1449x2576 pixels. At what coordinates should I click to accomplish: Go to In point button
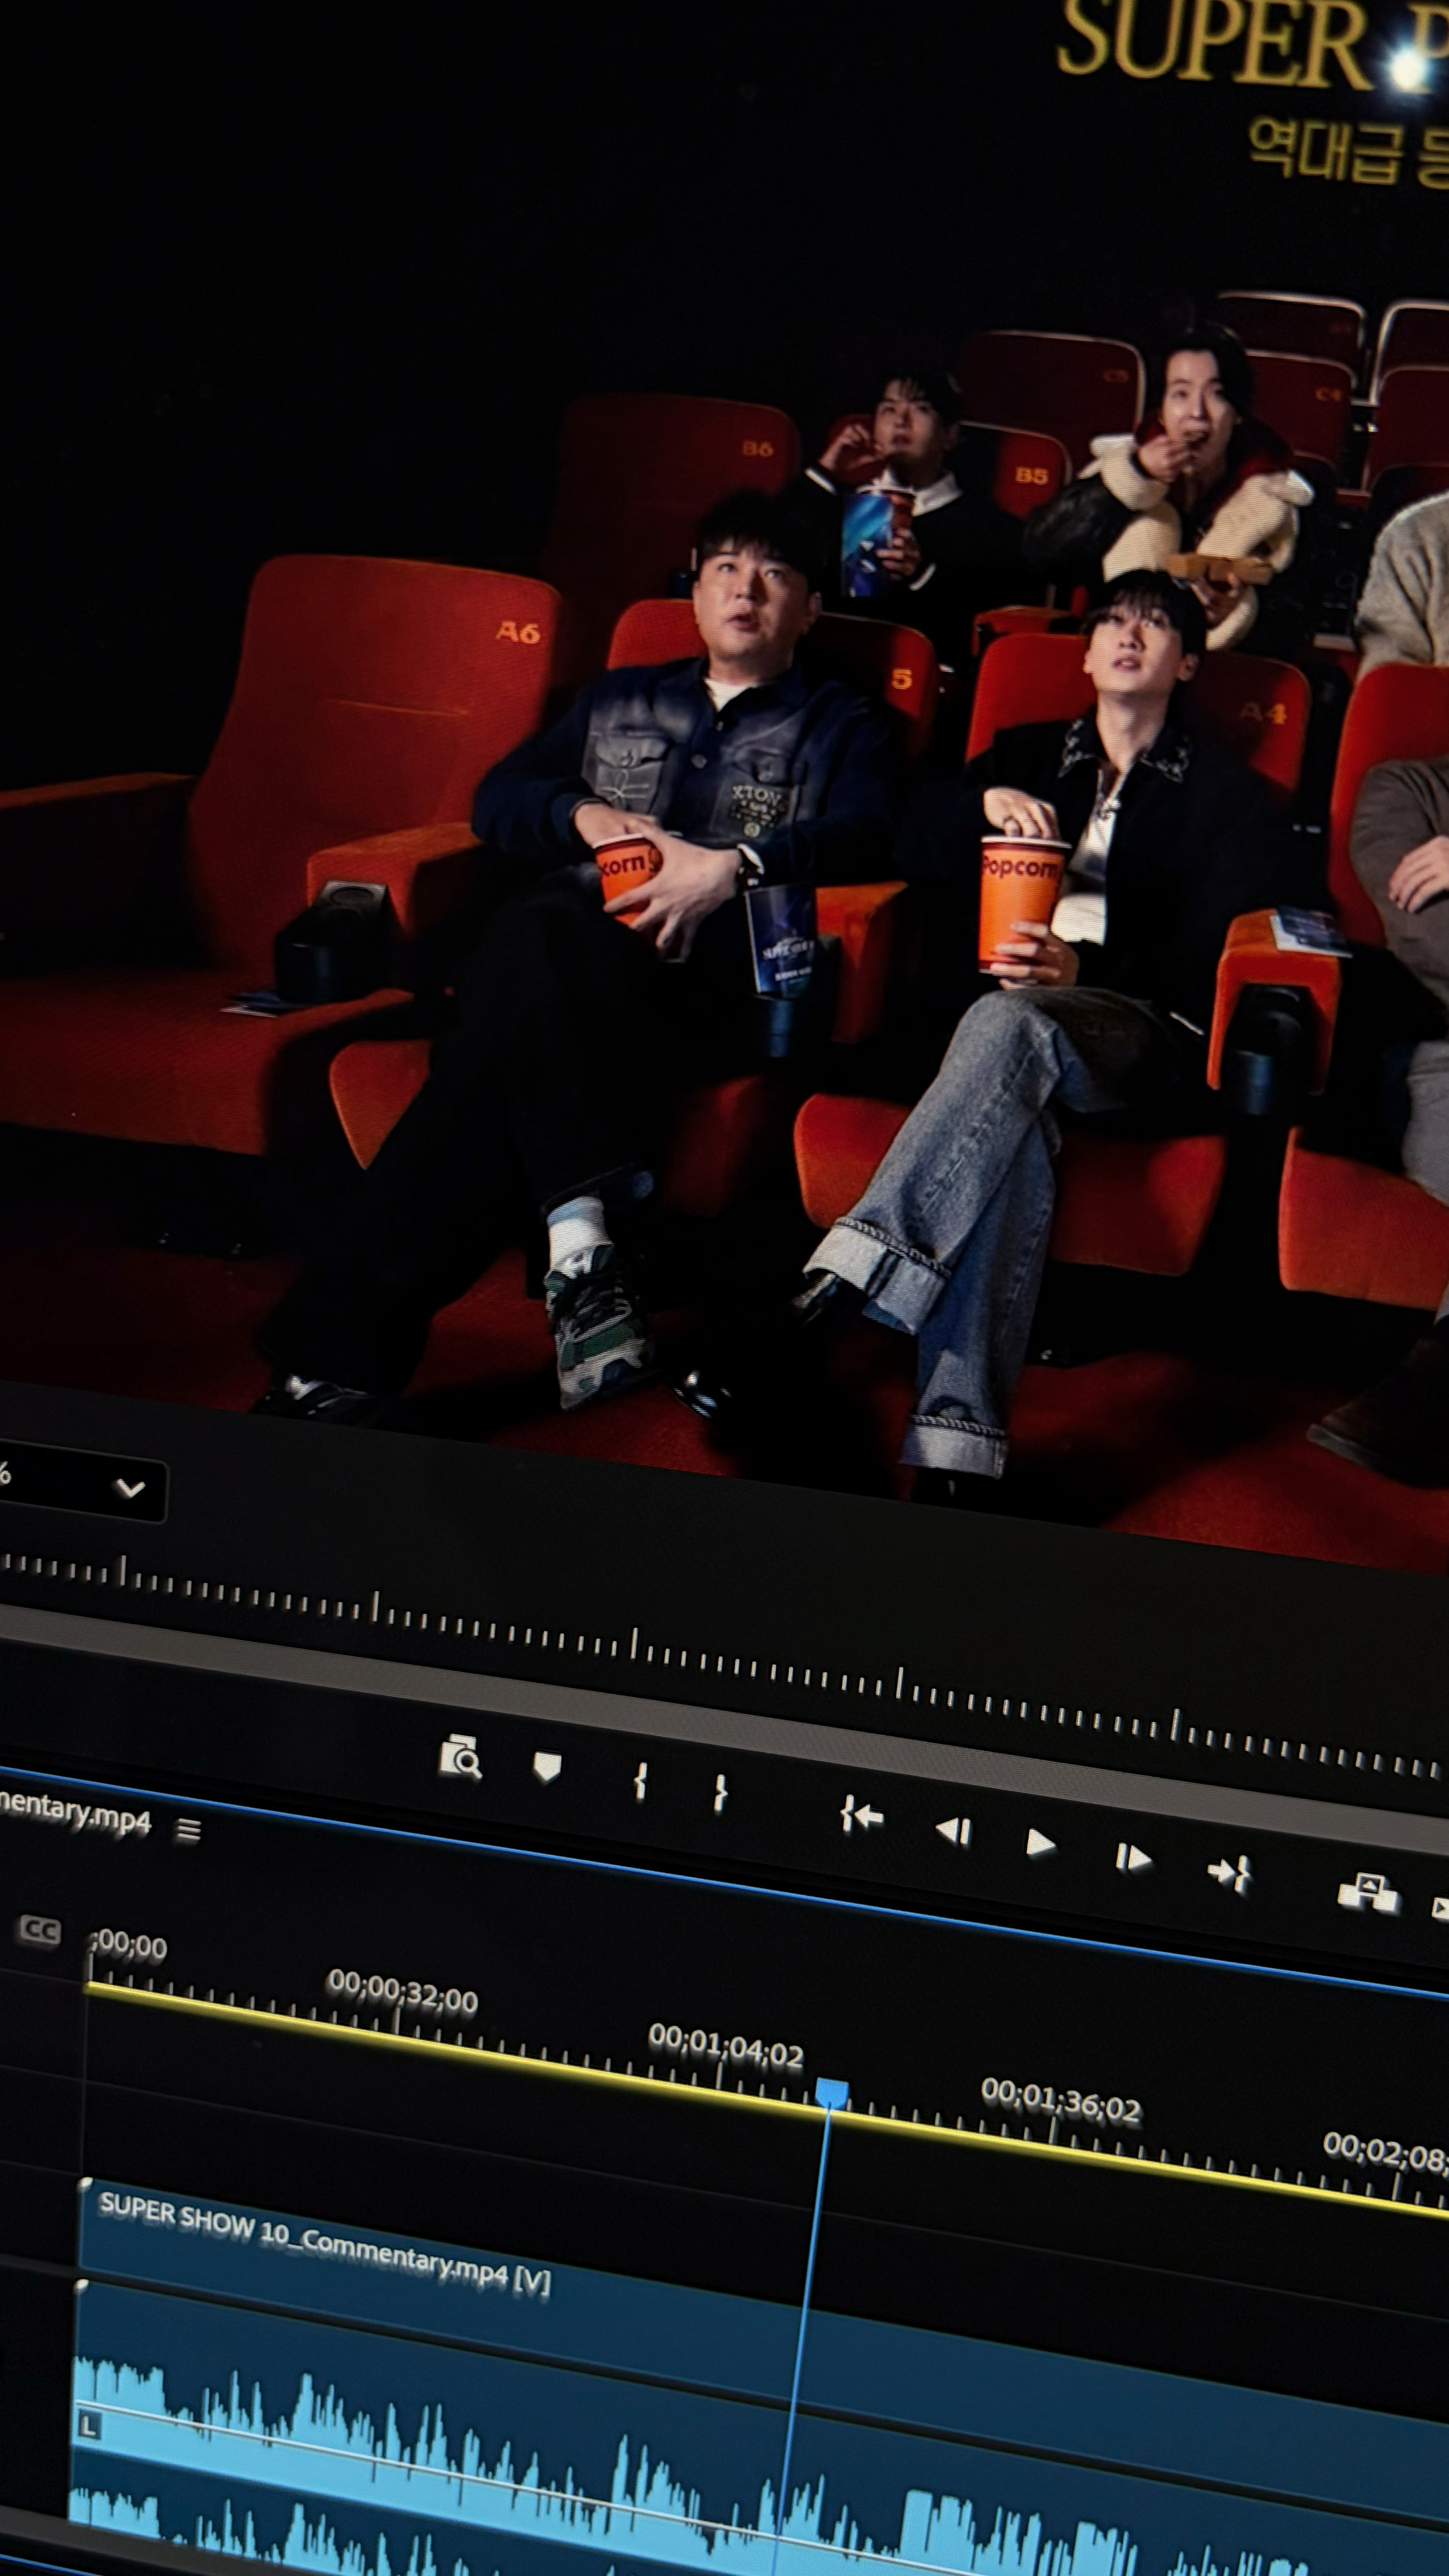861,1815
